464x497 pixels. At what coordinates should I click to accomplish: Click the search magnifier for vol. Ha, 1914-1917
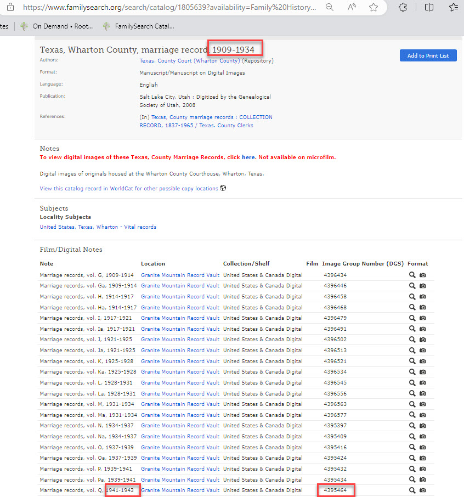[412, 307]
